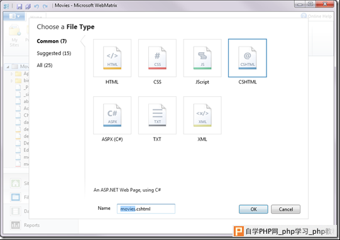Open Online Help link
The height and width of the screenshot is (240, 340).
coord(316,16)
